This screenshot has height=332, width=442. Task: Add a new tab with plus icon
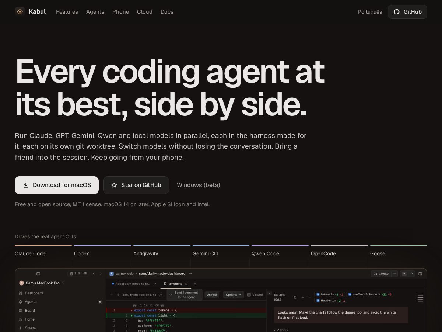[x=195, y=284]
